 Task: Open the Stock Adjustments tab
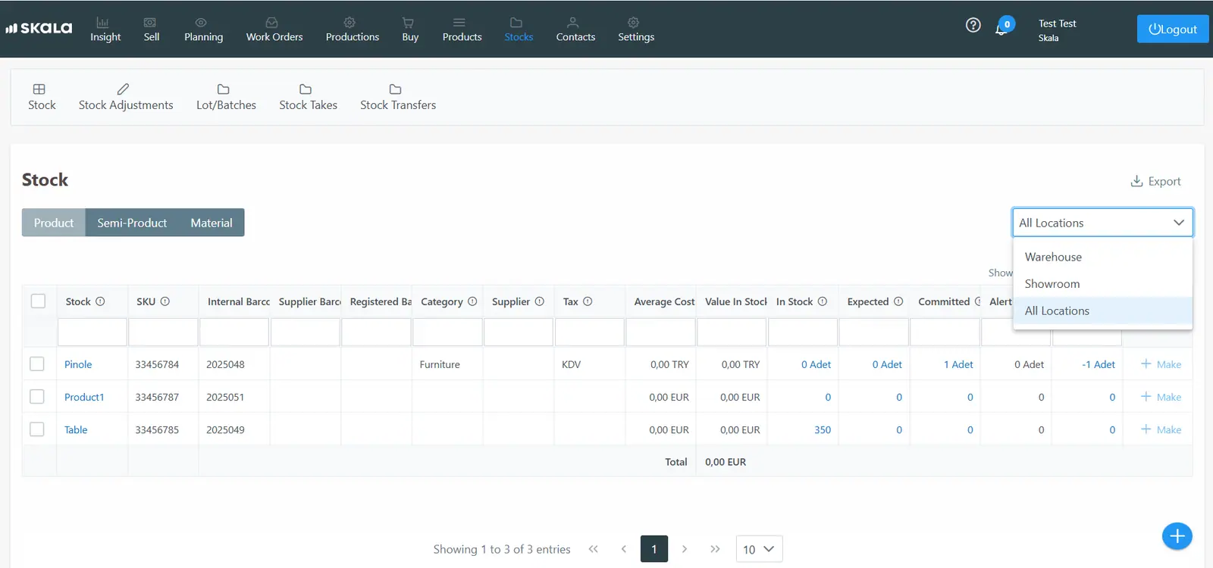click(126, 97)
